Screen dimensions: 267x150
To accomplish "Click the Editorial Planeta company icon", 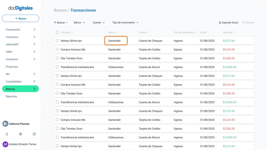I will tap(6, 124).
